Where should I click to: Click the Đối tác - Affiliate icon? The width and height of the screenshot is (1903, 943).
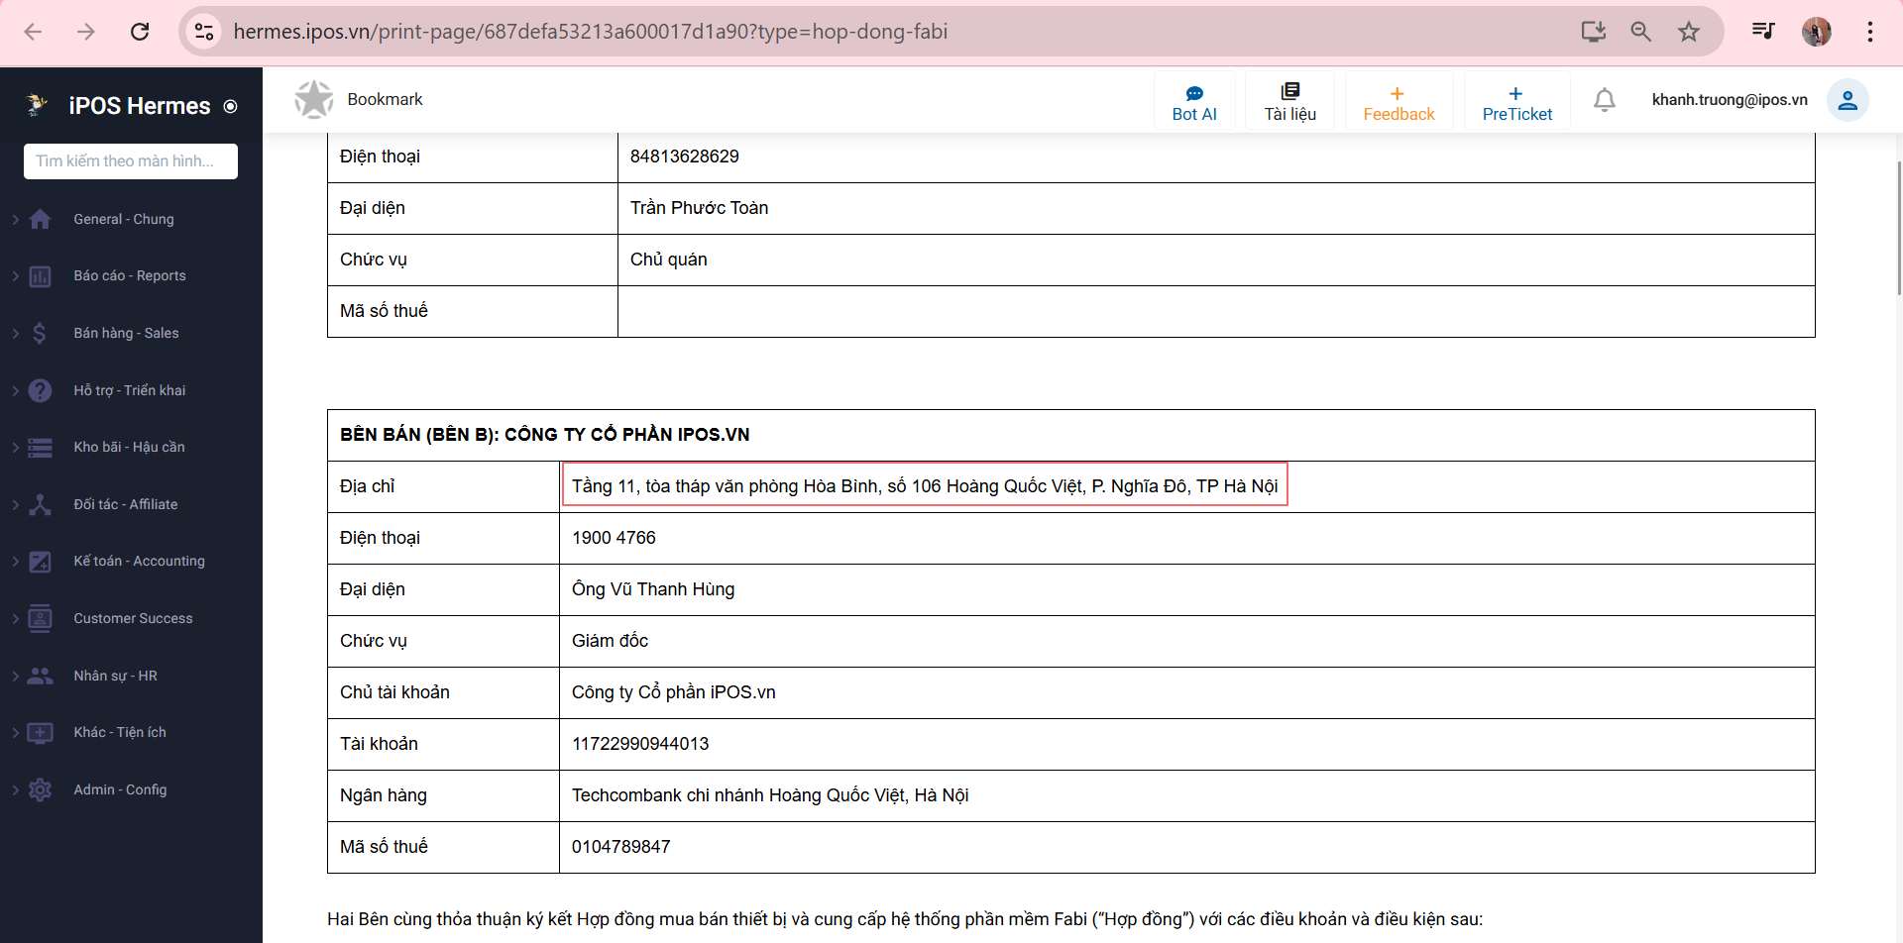click(41, 504)
